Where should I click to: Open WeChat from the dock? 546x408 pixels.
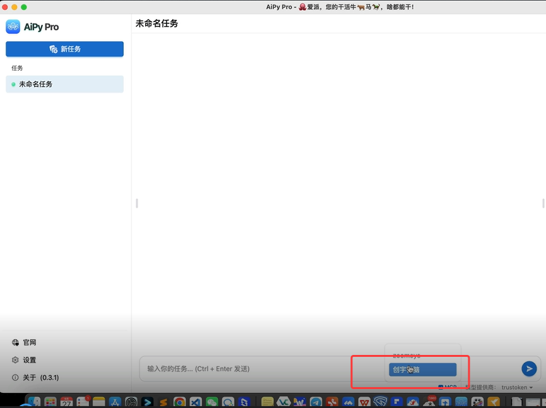pos(211,402)
